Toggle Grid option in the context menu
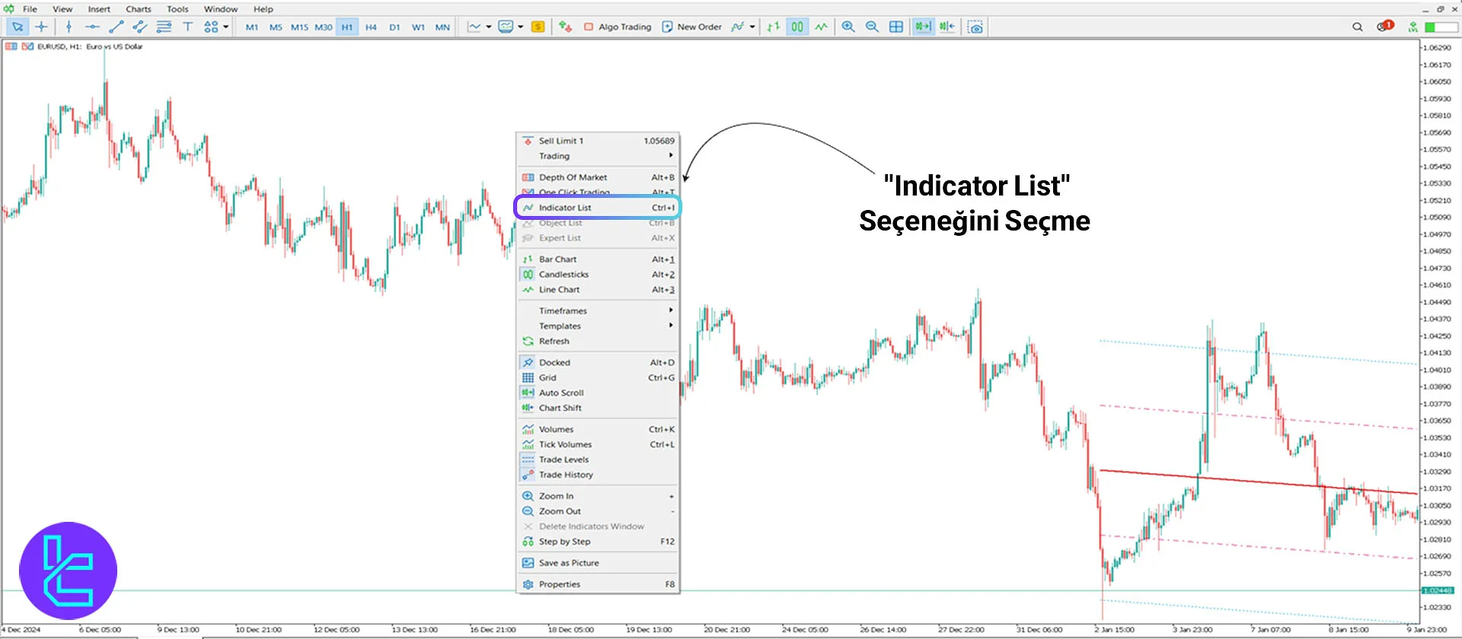Screen dimensions: 1462x639 tap(547, 377)
